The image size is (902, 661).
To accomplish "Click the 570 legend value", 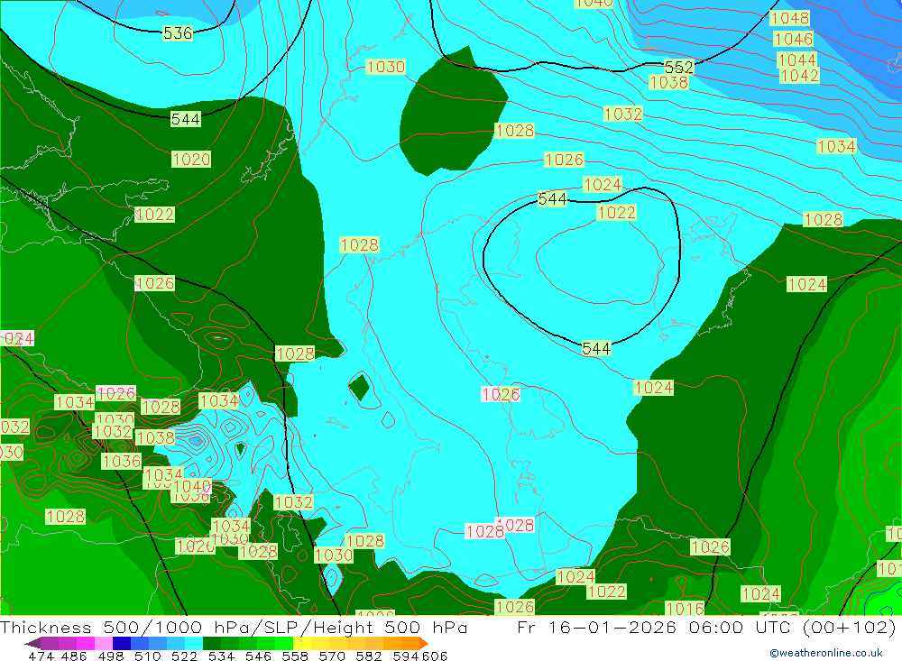I will tap(331, 656).
